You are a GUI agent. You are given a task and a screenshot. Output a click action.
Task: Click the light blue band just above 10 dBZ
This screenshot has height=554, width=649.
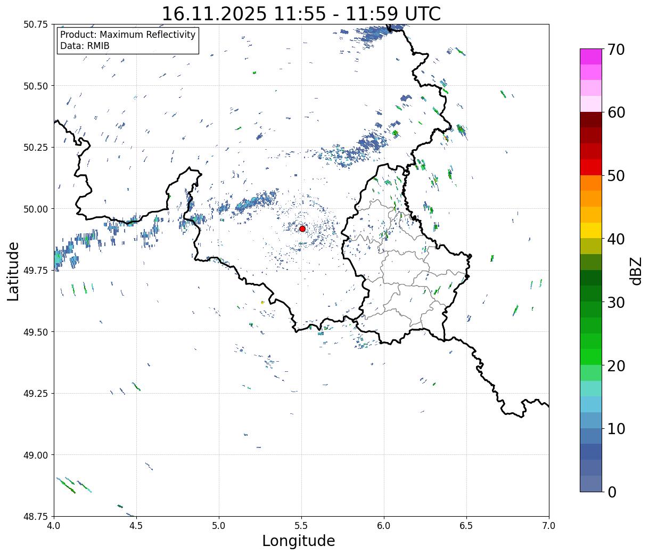coord(591,420)
